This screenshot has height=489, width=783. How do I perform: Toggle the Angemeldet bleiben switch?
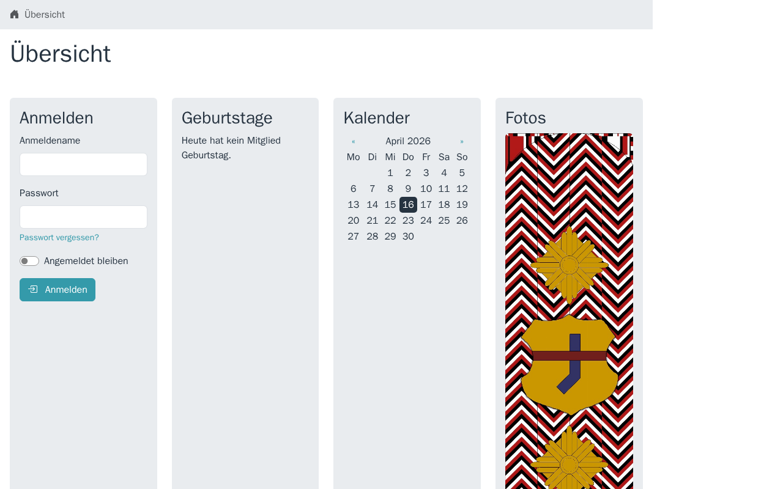click(29, 261)
